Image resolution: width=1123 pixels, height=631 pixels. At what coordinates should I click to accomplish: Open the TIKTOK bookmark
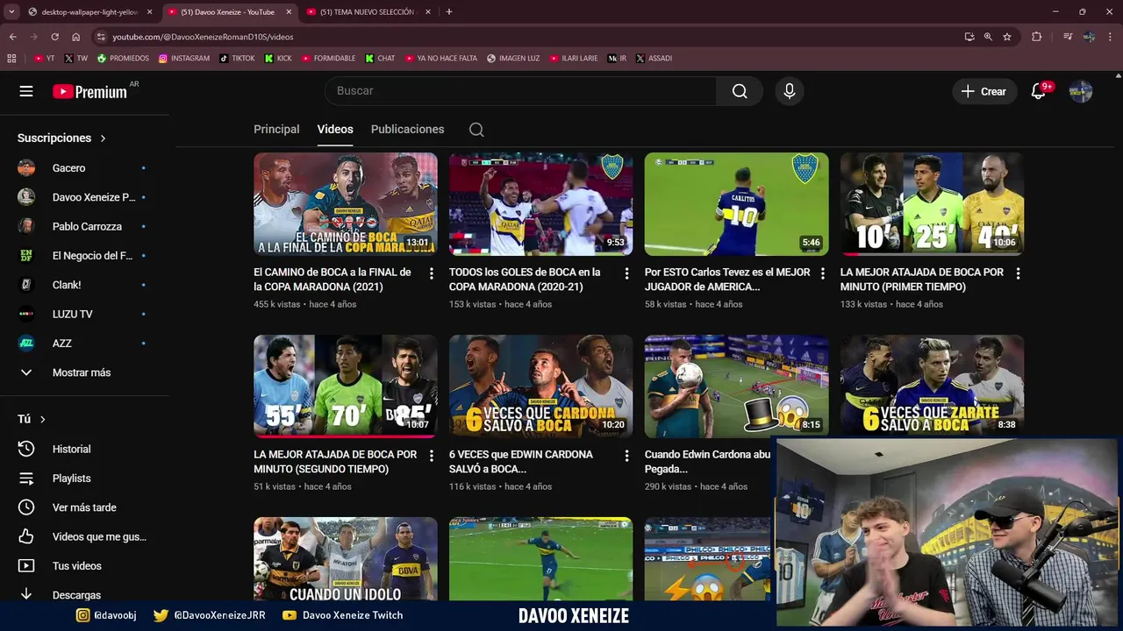tap(237, 58)
